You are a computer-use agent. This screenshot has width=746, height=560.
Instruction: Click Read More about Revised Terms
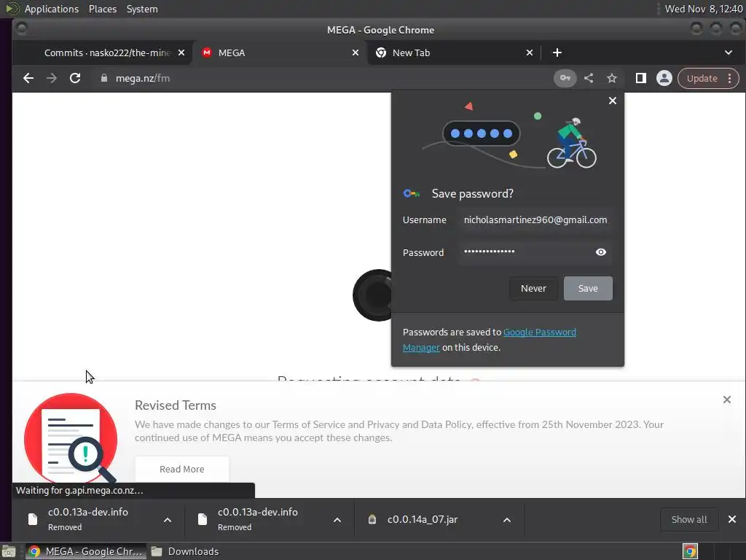(x=181, y=469)
